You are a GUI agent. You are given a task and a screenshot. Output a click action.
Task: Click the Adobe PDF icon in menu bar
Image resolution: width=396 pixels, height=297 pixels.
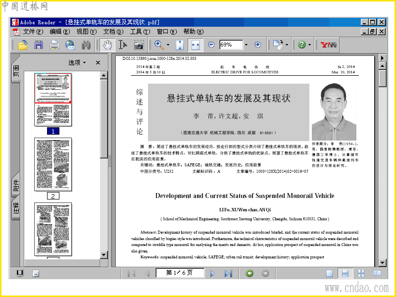click(16, 32)
